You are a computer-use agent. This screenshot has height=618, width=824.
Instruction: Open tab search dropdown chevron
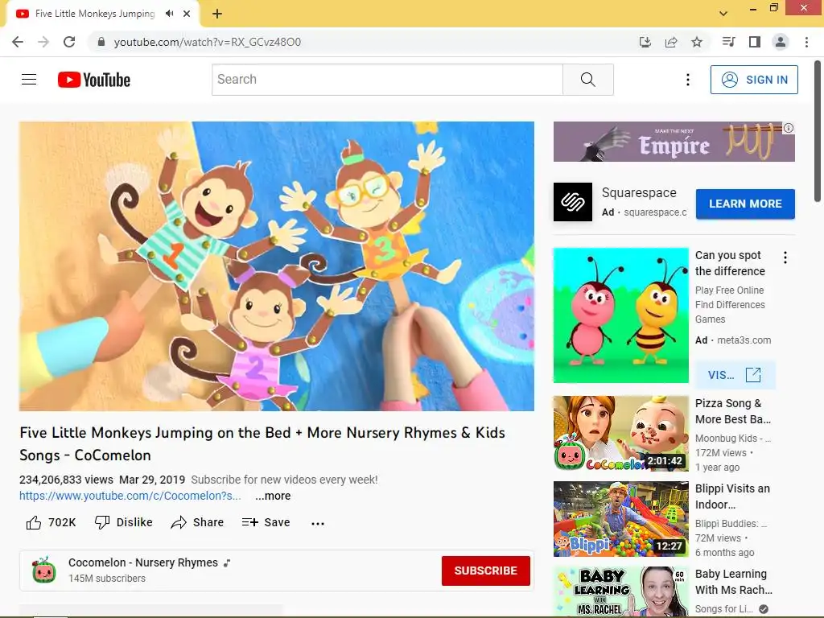pos(723,14)
